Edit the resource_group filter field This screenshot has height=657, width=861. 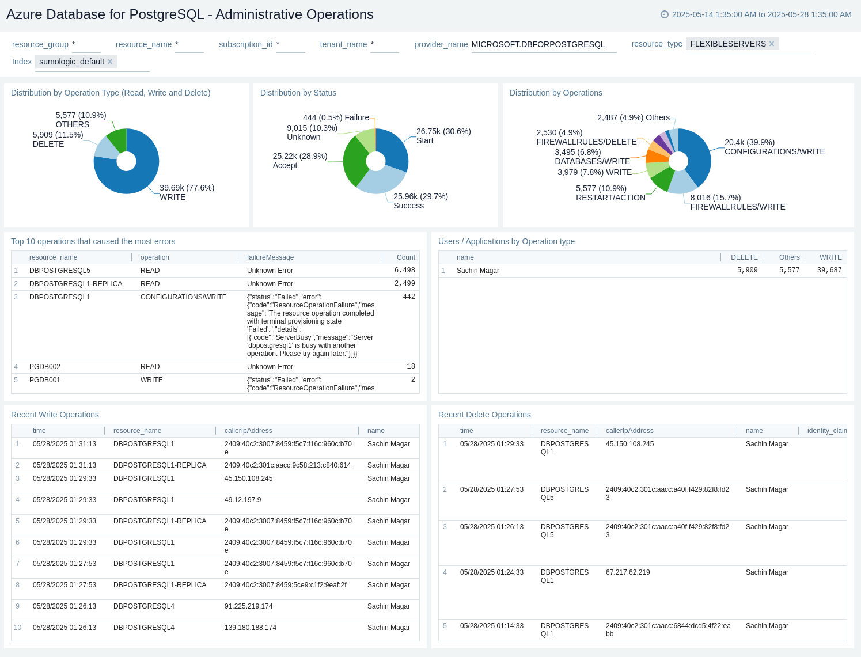[86, 45]
